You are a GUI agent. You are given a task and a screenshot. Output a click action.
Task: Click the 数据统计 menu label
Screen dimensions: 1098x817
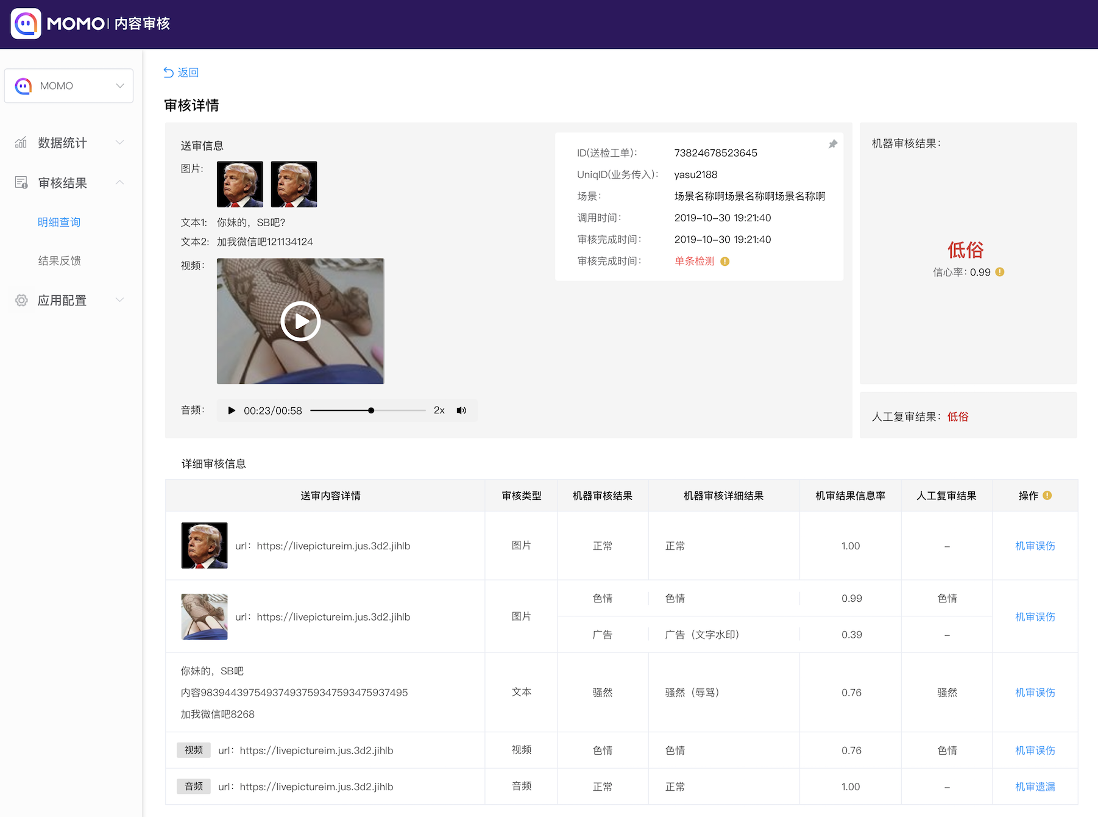pos(62,143)
